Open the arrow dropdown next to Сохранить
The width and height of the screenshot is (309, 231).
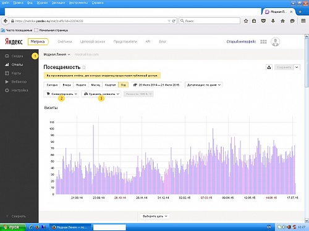[297, 67]
